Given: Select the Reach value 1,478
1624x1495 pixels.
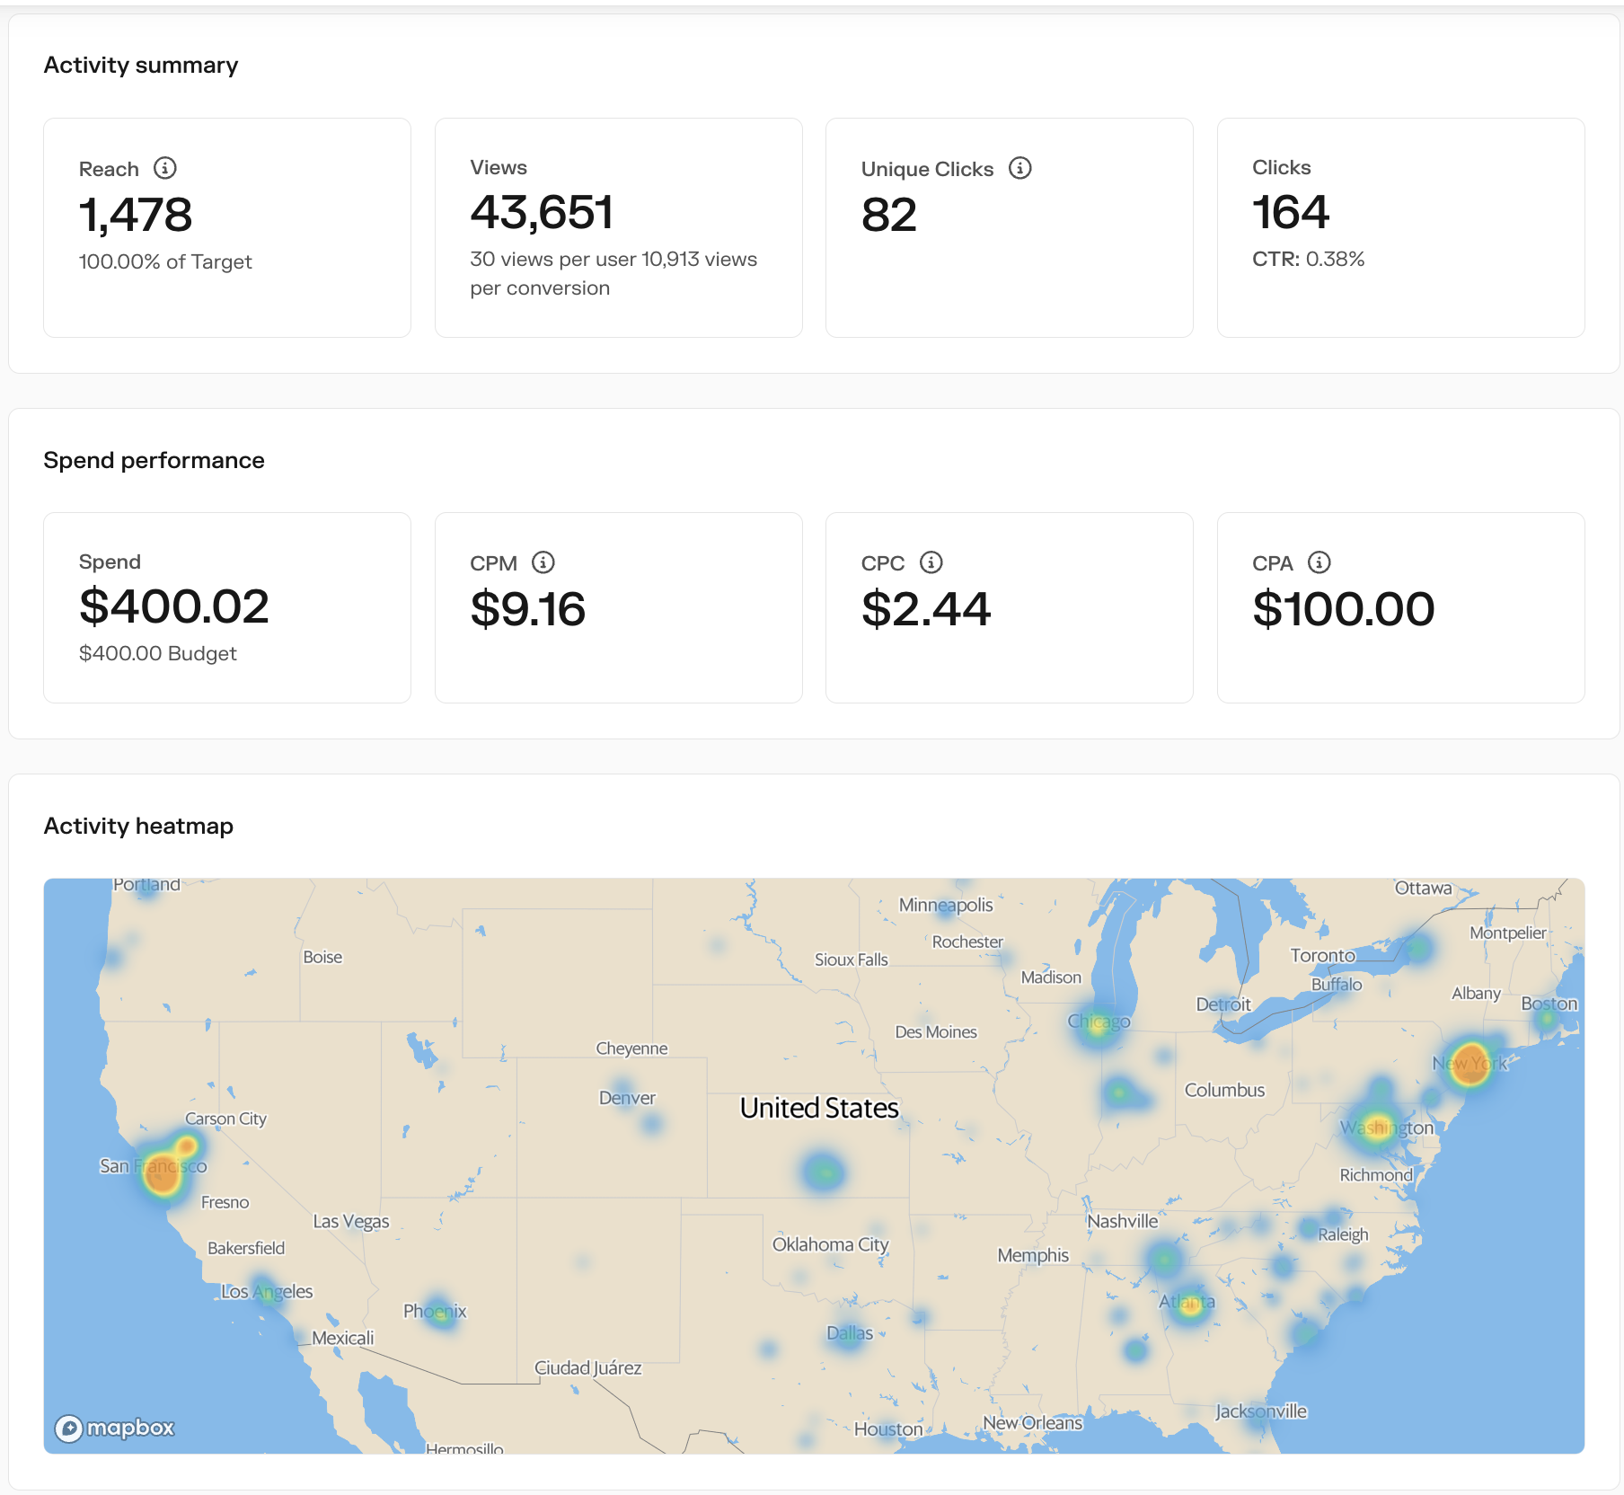Looking at the screenshot, I should pyautogui.click(x=136, y=215).
